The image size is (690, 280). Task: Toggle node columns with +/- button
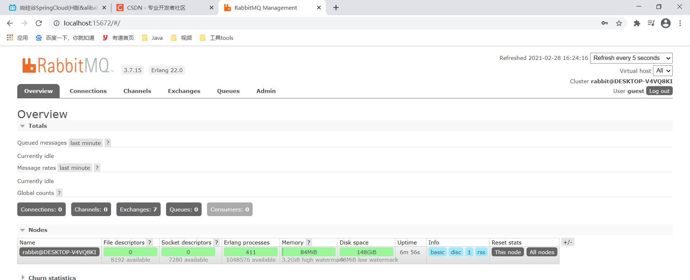click(568, 242)
